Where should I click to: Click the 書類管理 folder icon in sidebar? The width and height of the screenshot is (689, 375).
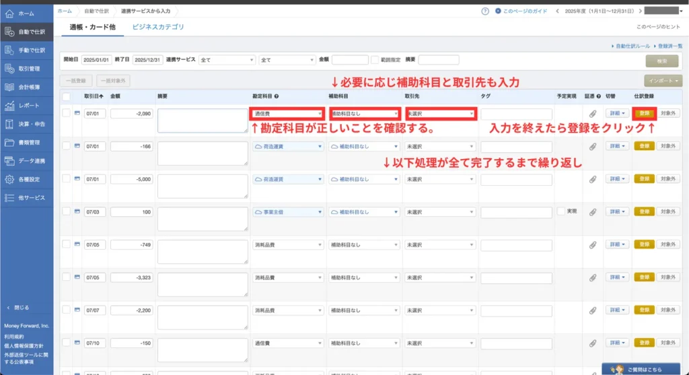[9, 143]
